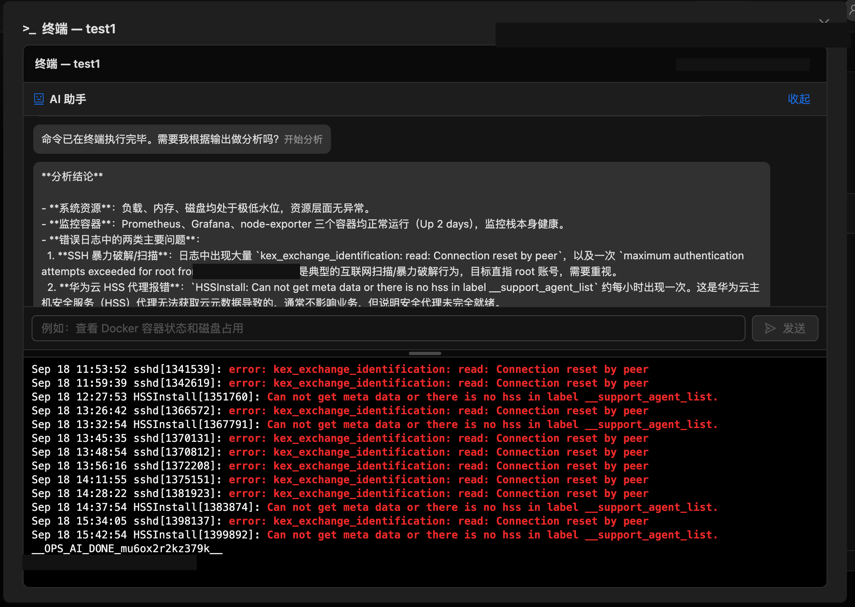Grab the splitter handle above terminal output
The image size is (855, 607).
[425, 353]
